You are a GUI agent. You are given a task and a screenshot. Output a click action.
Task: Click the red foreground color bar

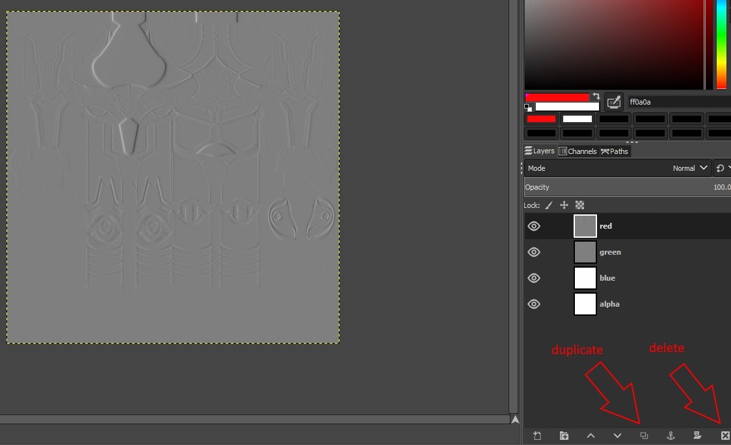(x=557, y=97)
